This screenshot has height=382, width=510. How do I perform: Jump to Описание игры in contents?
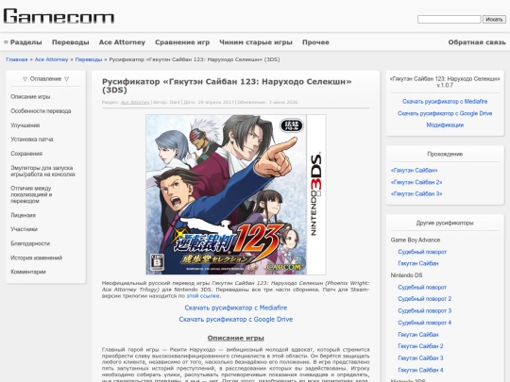point(30,97)
